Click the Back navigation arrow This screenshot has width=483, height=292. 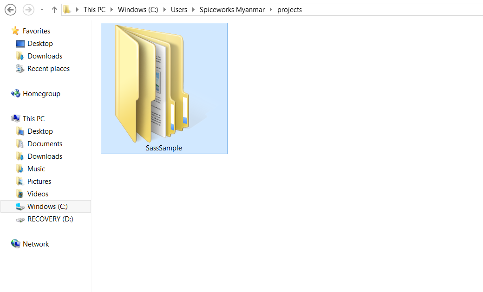[10, 9]
